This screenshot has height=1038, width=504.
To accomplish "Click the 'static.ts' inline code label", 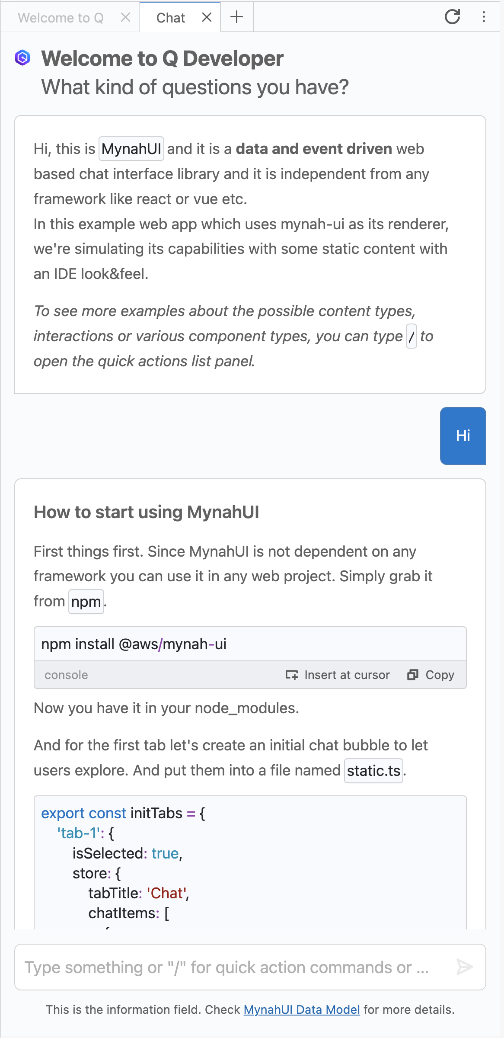I will pyautogui.click(x=373, y=771).
